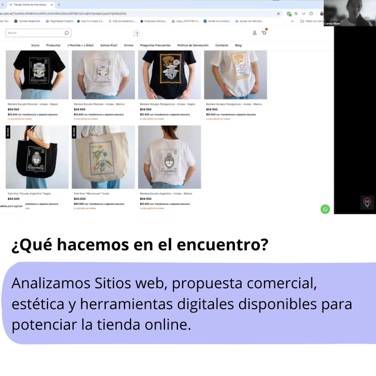This screenshot has height=376, width=376.
Task: Open the Somos Kiwi page
Action: pos(109,45)
